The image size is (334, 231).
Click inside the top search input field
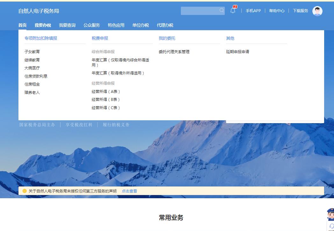coord(199,10)
